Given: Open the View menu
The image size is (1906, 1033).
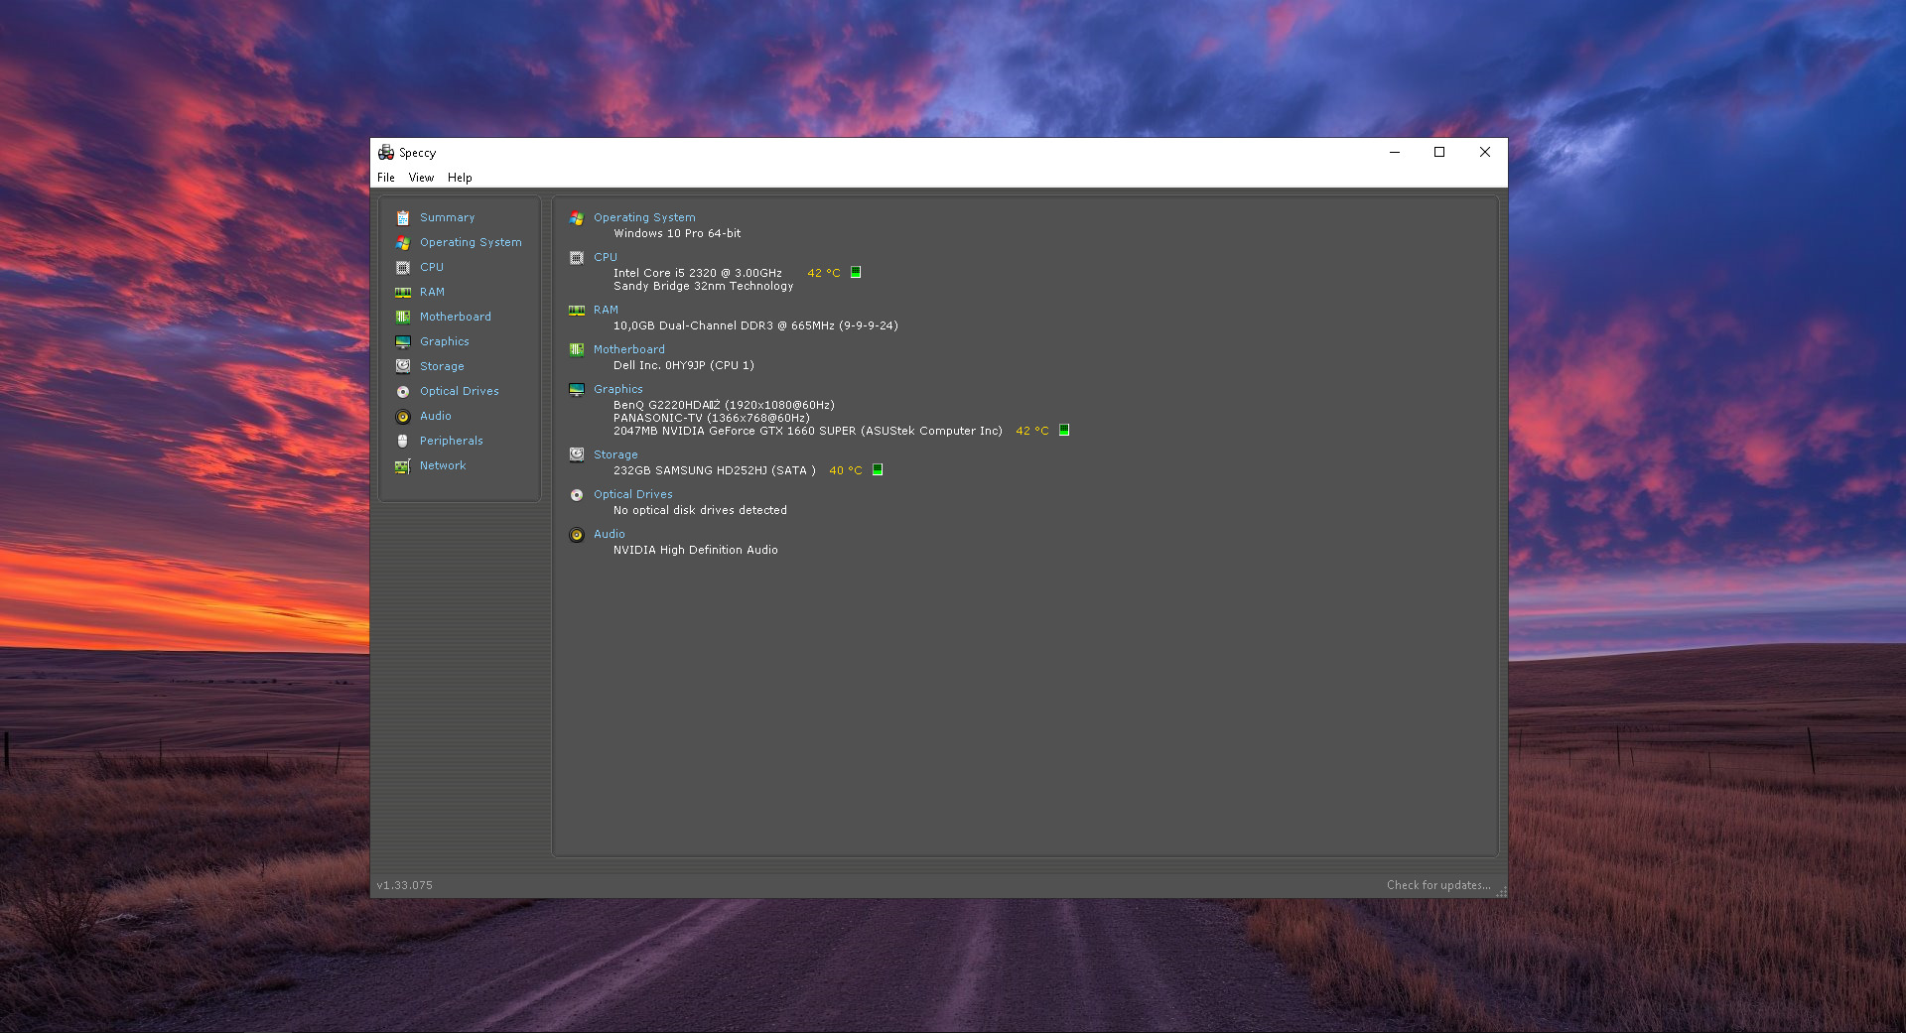Looking at the screenshot, I should [421, 178].
